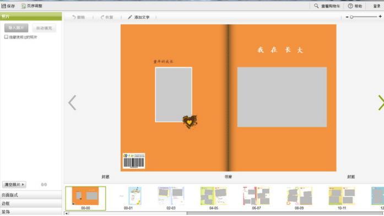Open 查看购物车 shopping cart view

click(327, 6)
